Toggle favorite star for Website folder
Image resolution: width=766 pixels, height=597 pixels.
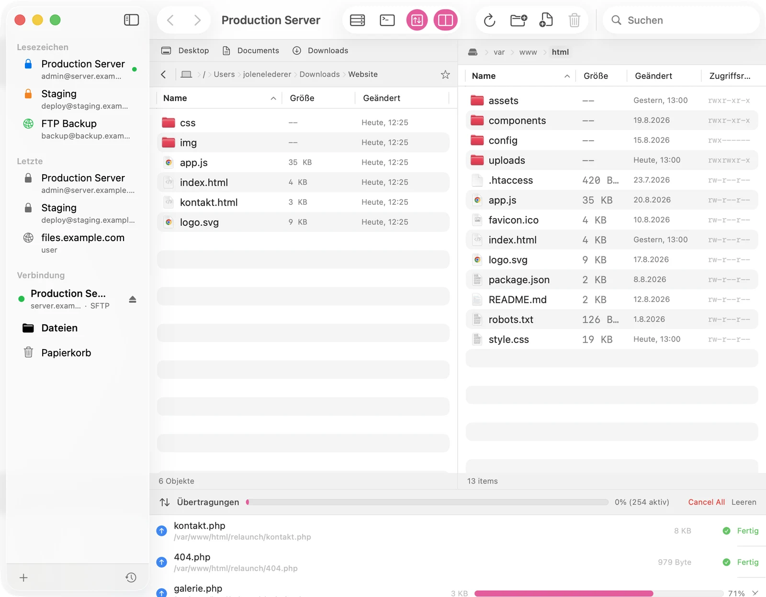445,74
